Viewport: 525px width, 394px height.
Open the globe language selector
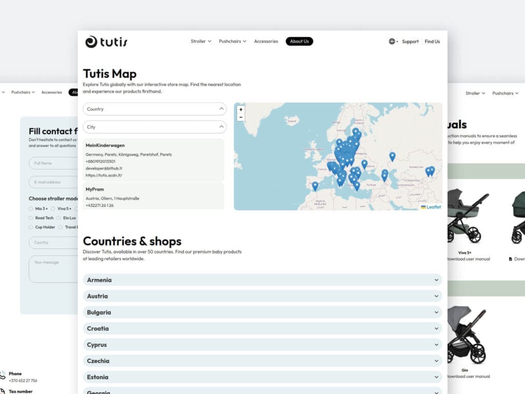pos(393,41)
